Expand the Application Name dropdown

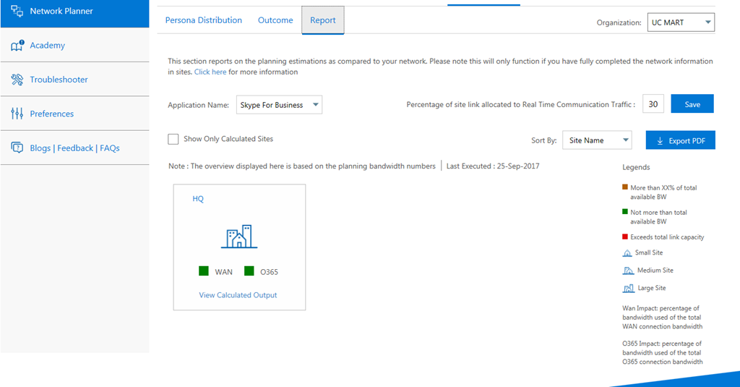tap(279, 105)
